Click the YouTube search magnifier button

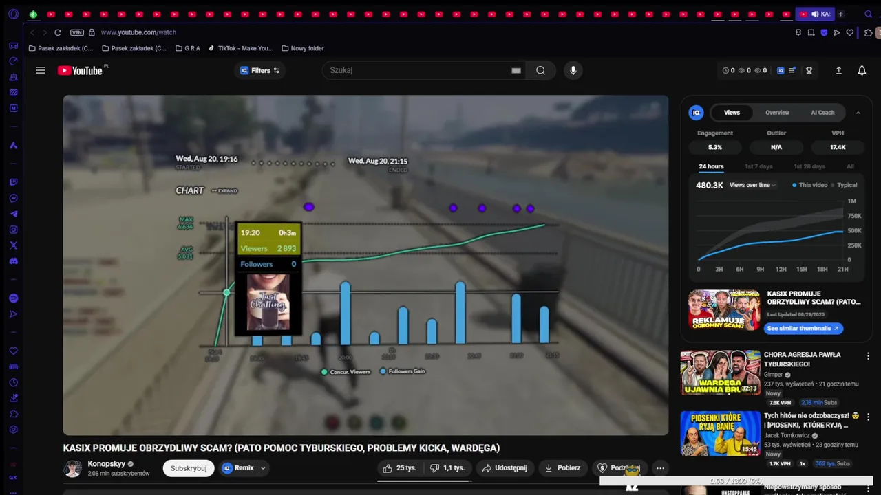[541, 70]
